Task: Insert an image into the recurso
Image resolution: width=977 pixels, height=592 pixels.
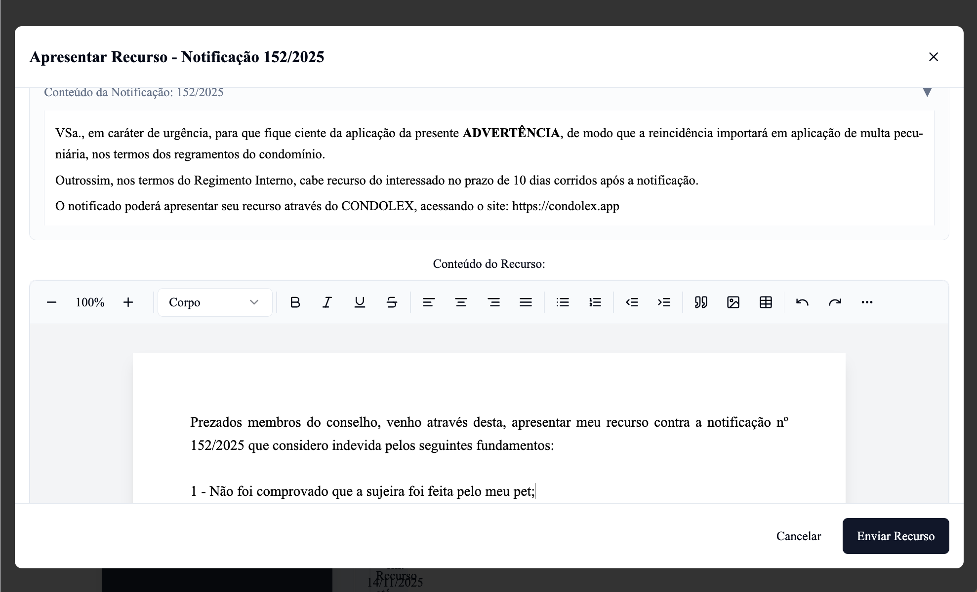Action: (733, 302)
